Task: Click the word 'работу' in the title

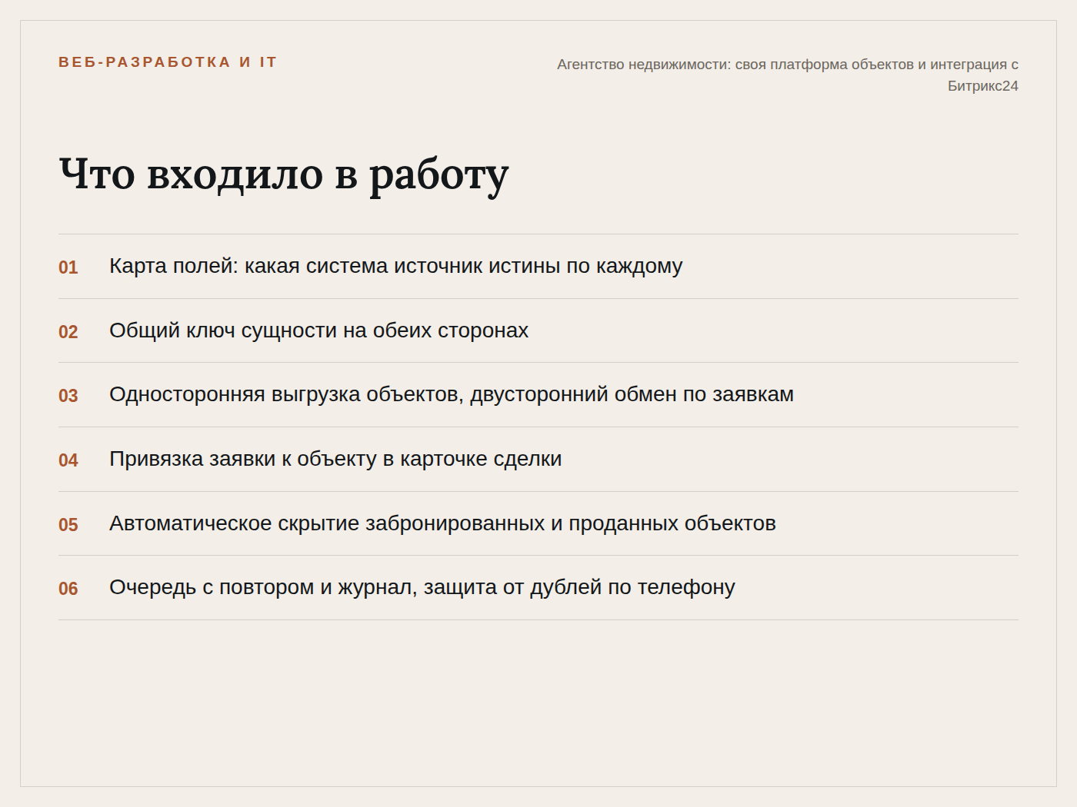Action: (439, 176)
